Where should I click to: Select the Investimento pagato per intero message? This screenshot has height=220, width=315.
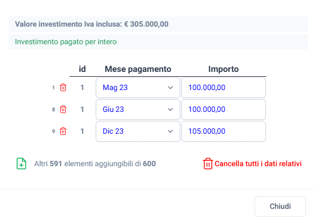pos(66,42)
